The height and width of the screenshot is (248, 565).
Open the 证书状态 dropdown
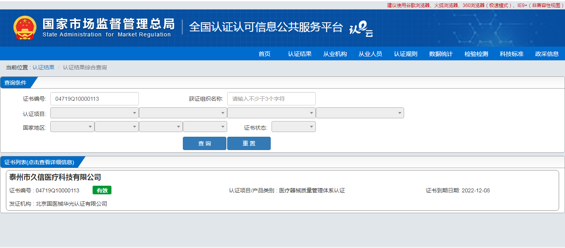[x=293, y=127]
